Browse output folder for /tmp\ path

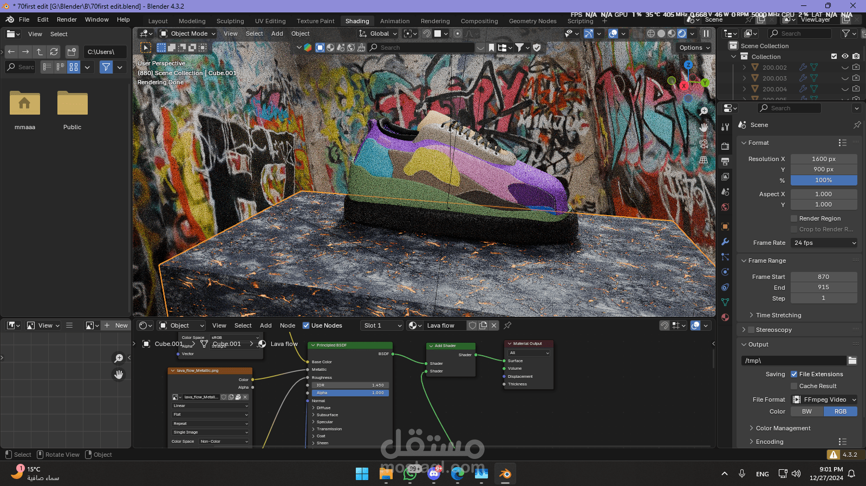click(852, 361)
